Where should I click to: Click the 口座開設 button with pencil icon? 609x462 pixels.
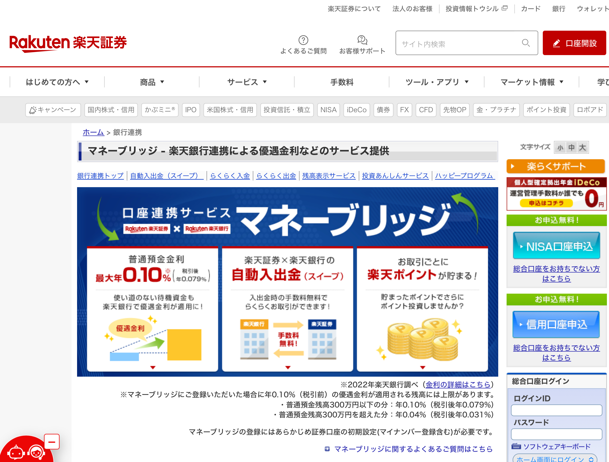coord(574,43)
